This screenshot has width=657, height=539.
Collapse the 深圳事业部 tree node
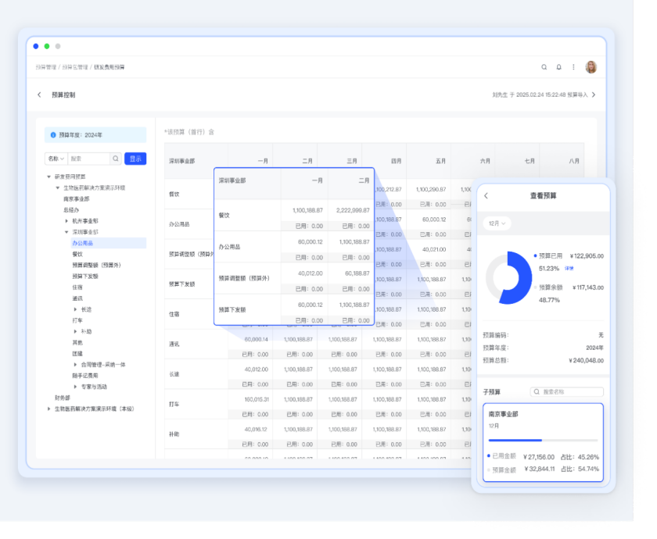coord(66,232)
